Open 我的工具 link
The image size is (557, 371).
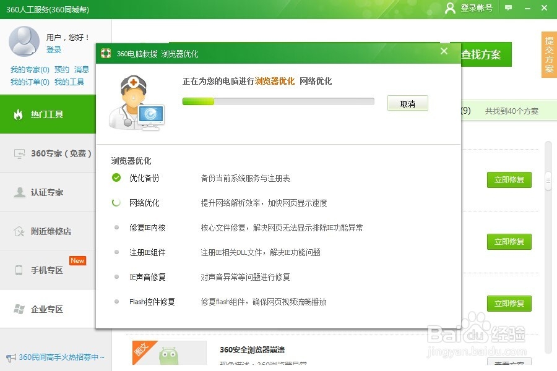tap(69, 82)
